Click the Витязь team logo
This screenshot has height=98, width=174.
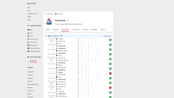click(57, 72)
